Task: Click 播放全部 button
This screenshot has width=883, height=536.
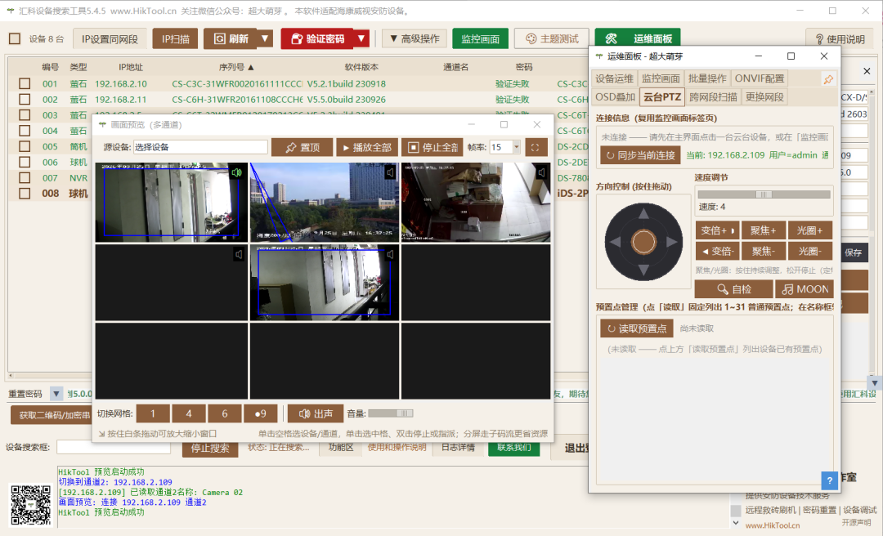Action: [366, 148]
